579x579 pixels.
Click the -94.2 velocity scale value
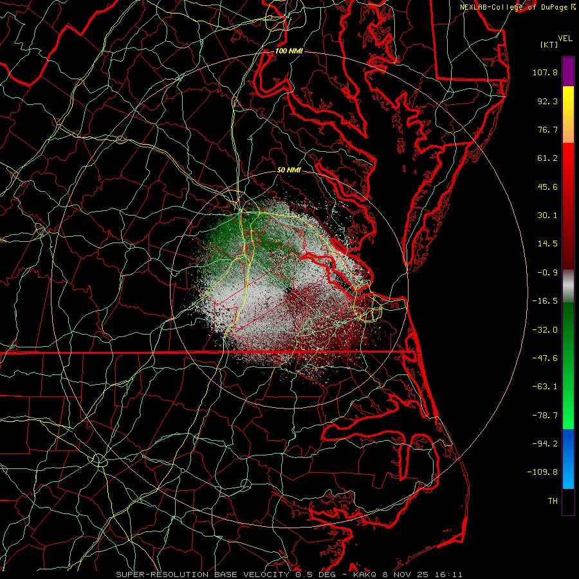545,443
